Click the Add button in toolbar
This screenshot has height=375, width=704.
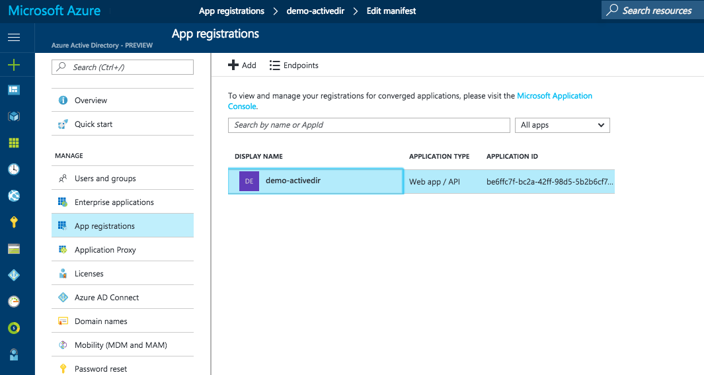point(242,65)
